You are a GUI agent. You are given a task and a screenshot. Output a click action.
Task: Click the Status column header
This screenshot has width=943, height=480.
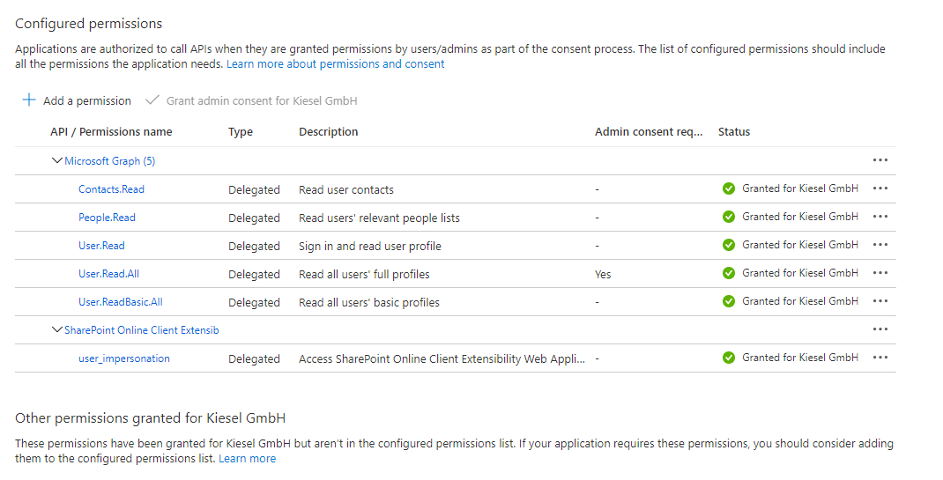click(x=734, y=132)
